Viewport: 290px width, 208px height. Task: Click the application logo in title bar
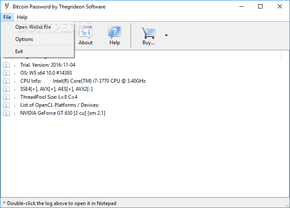click(7, 6)
